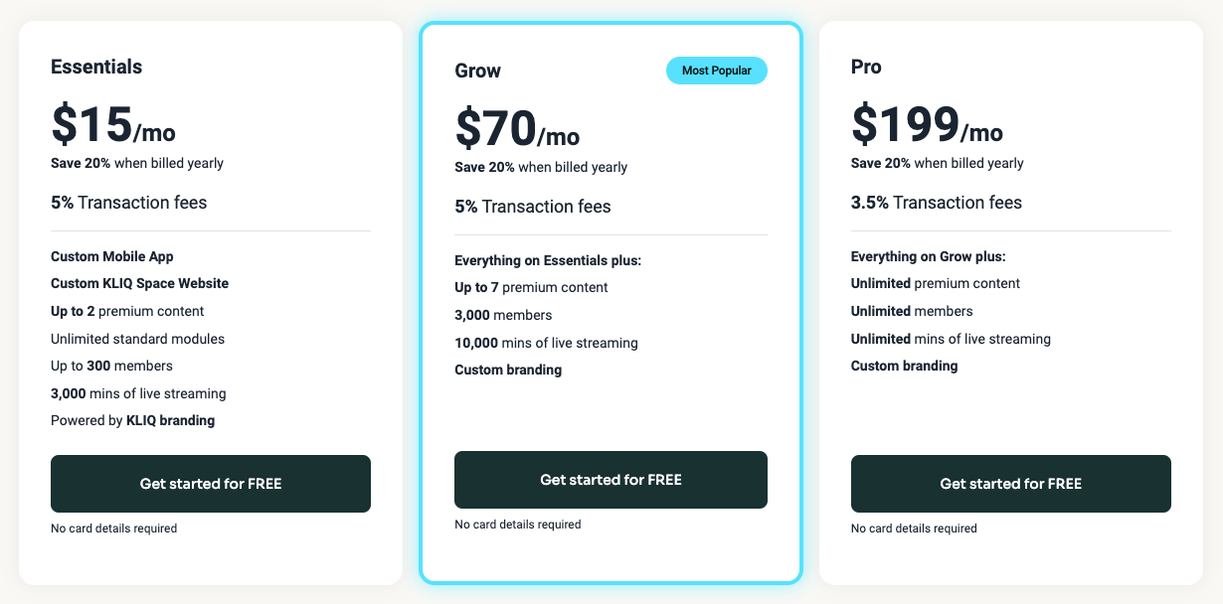The height and width of the screenshot is (604, 1223).
Task: Click Unlimited standard modules line
Action: (x=137, y=339)
